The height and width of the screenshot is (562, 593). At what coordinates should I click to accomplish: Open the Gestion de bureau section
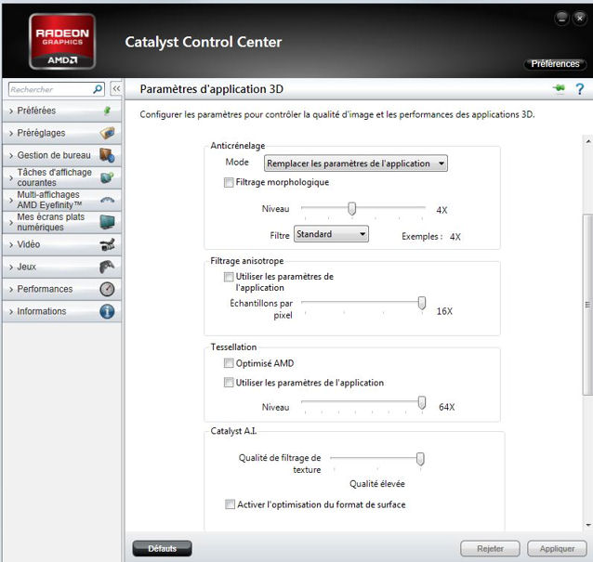click(x=61, y=155)
